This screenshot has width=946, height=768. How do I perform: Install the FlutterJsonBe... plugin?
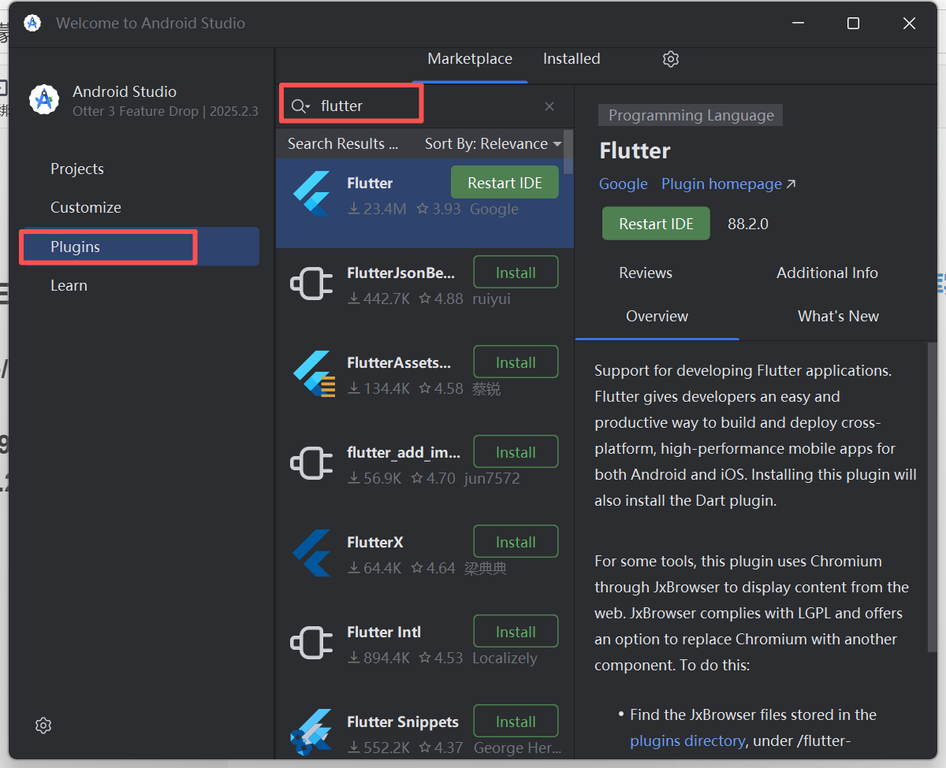pos(516,273)
